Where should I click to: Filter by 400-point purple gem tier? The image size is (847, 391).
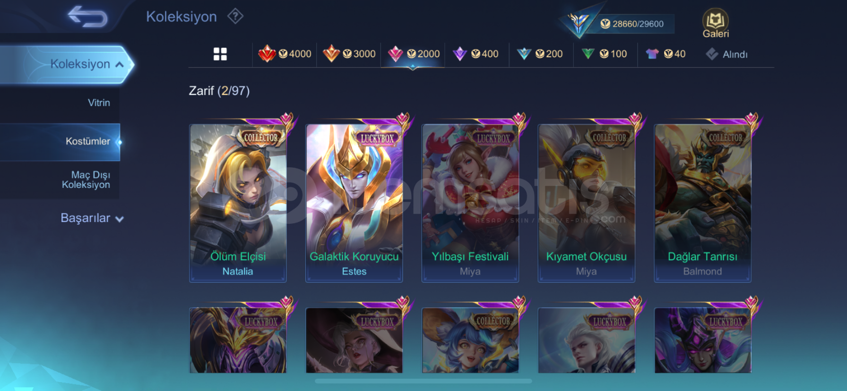pyautogui.click(x=476, y=54)
